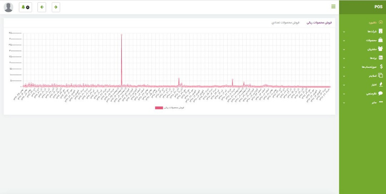Click the invoices (صورتحساب‌ها) dollar icon
Viewport: 386px width, 194px height.
click(381, 66)
